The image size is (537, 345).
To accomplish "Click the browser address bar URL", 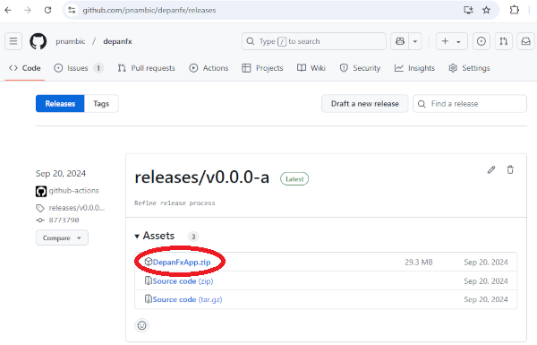I will (149, 10).
